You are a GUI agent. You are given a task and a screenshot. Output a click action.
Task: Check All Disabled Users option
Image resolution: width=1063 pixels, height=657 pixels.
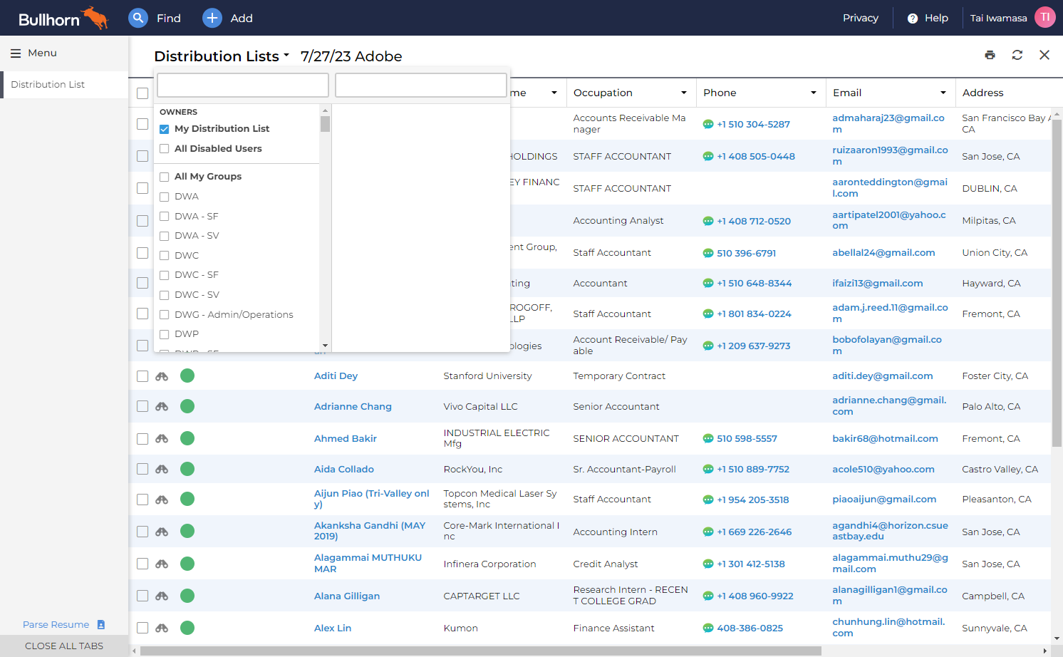point(165,149)
